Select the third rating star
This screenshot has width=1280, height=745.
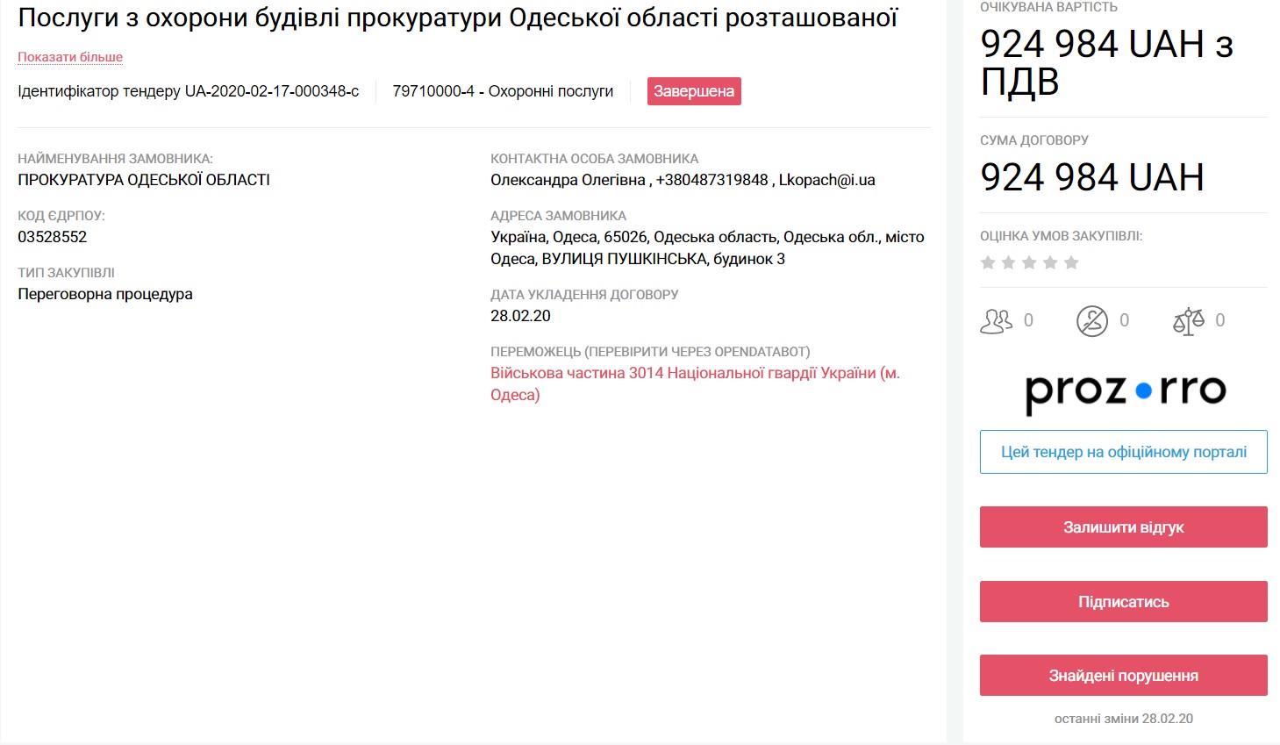click(x=1029, y=262)
